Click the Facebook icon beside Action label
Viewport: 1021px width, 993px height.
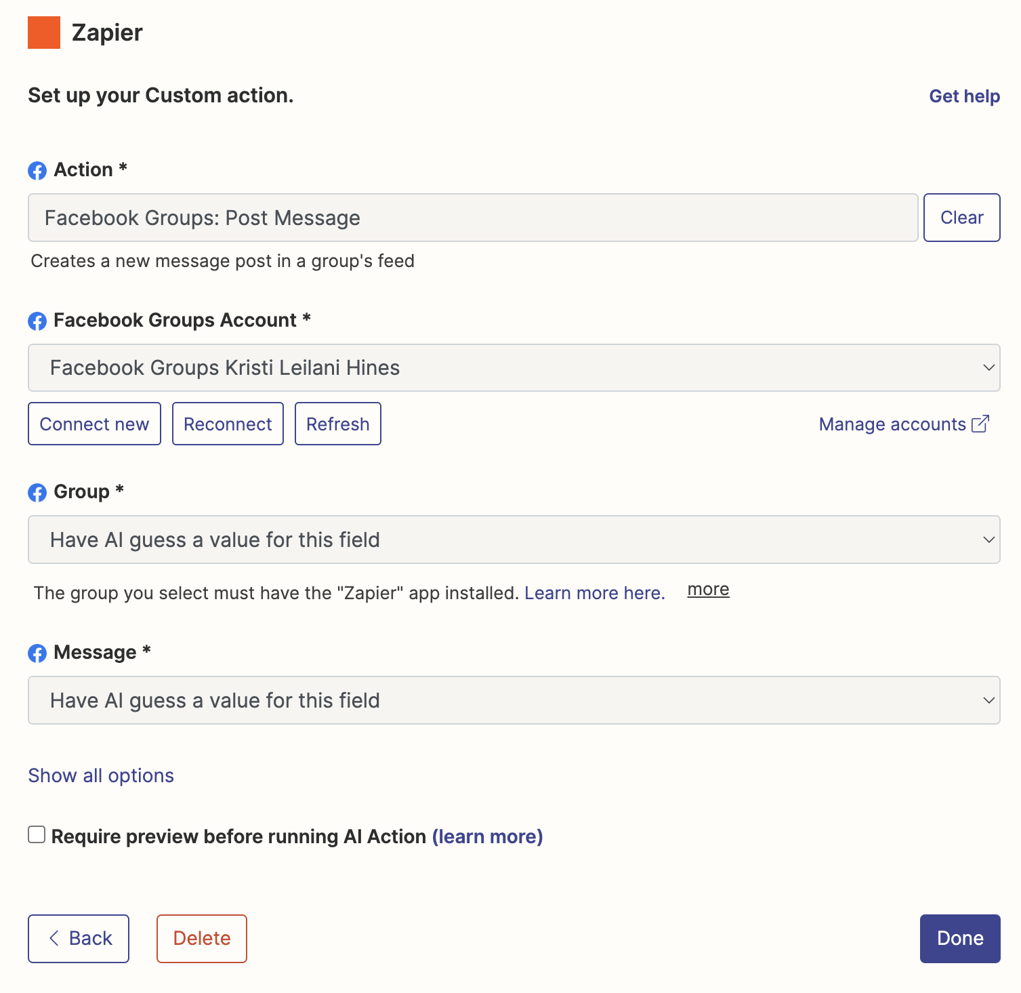[37, 171]
